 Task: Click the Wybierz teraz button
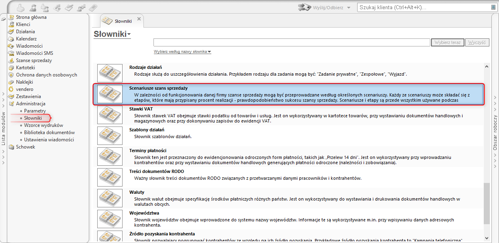pyautogui.click(x=448, y=42)
